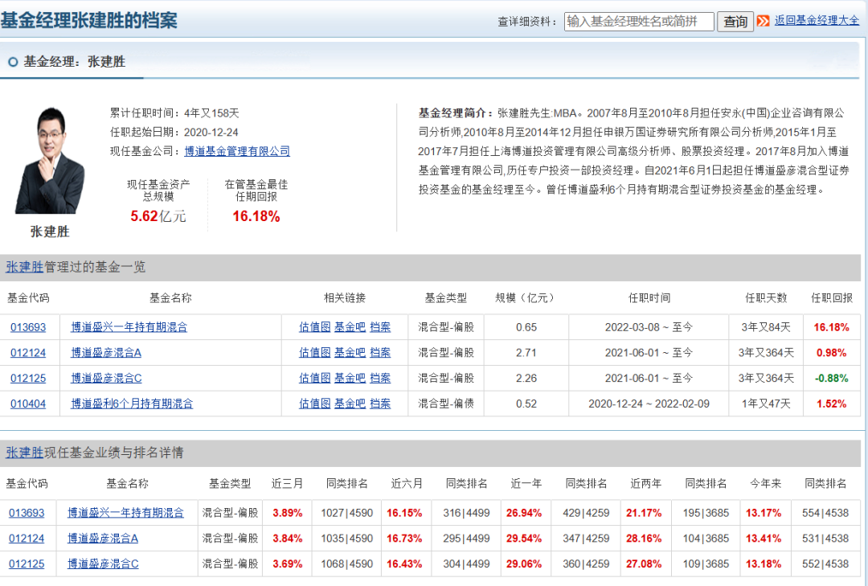Click the orange arrow icon beside 返回基金经理大全
This screenshot has width=868, height=586.
tap(763, 21)
